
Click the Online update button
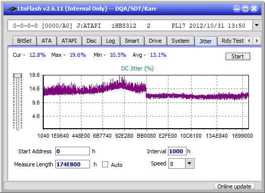[x=234, y=186]
